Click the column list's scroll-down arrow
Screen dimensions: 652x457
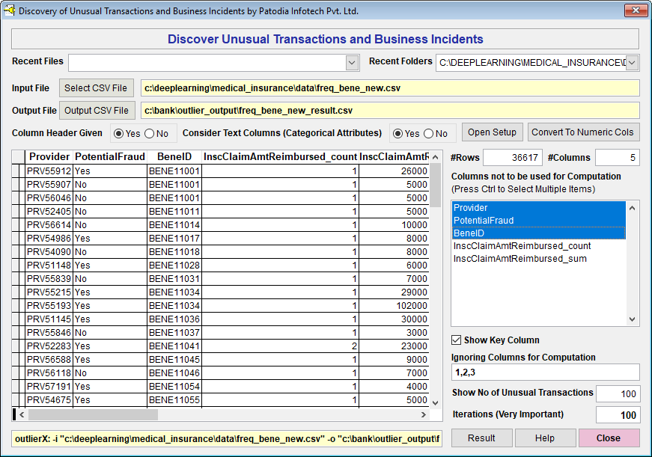coord(633,319)
